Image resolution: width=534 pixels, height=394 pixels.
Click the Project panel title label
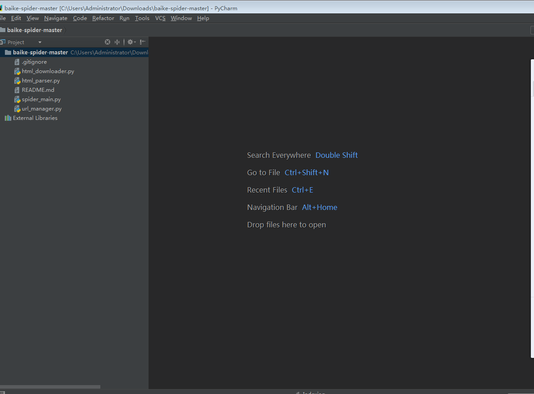[x=16, y=42]
